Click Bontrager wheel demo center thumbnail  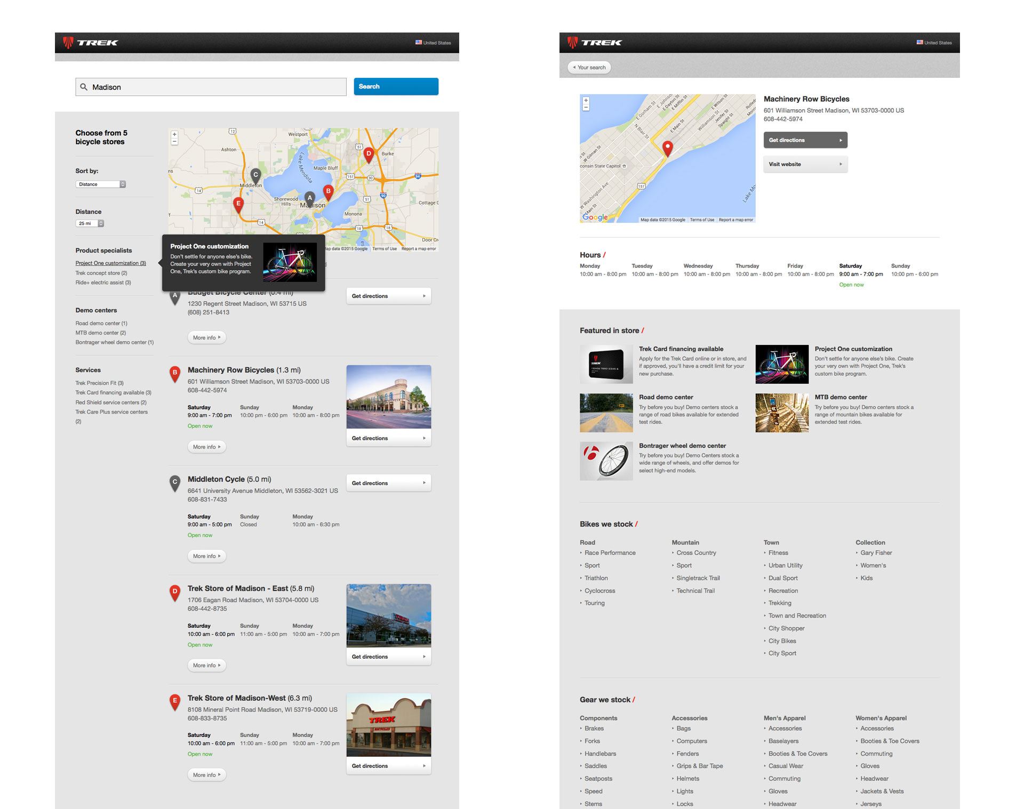tap(606, 461)
